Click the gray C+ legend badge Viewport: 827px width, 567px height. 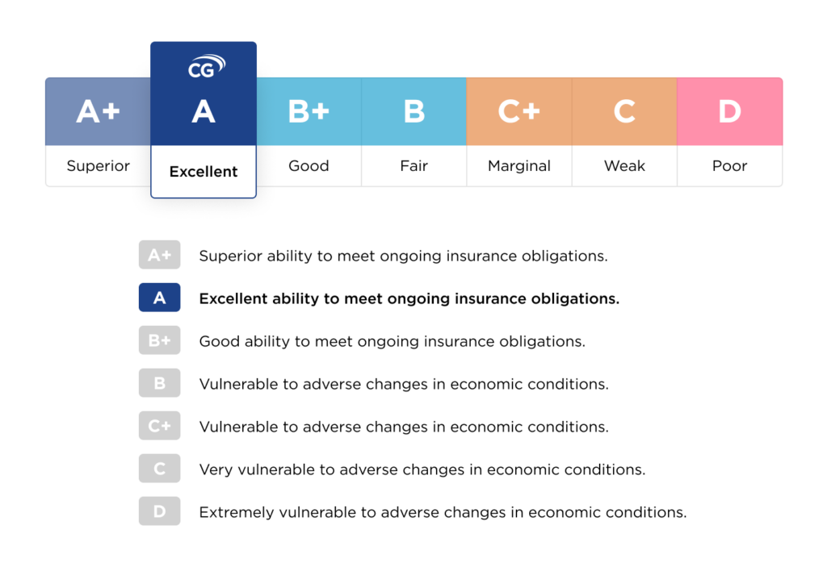click(159, 427)
